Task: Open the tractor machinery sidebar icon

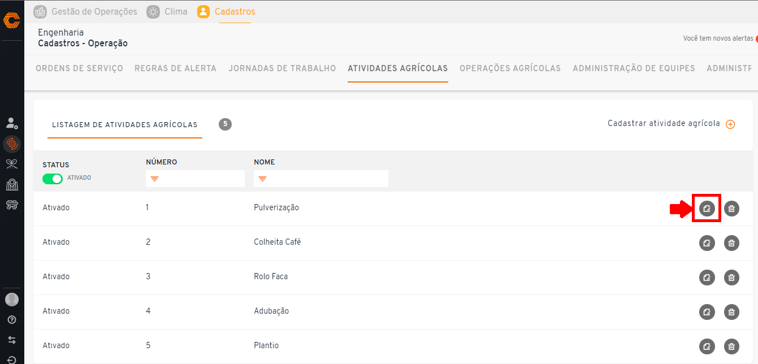Action: [12, 205]
